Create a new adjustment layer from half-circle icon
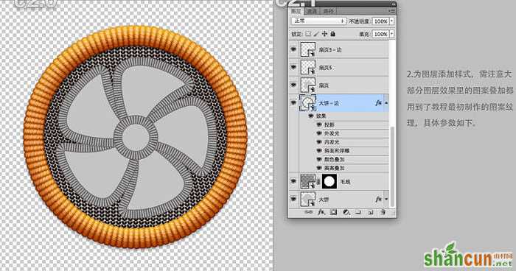Viewport: 516px width, 271px height. [346, 213]
